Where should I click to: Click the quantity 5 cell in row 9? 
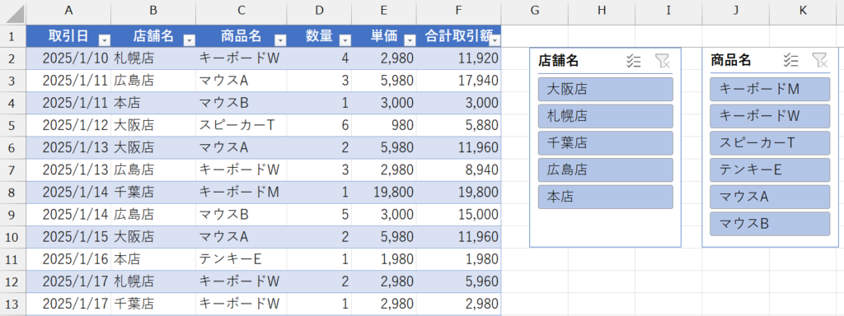click(319, 215)
